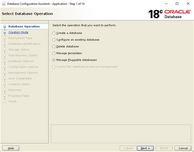Click the Database Identification step
This screenshot has height=152, width=194.
[24, 44]
